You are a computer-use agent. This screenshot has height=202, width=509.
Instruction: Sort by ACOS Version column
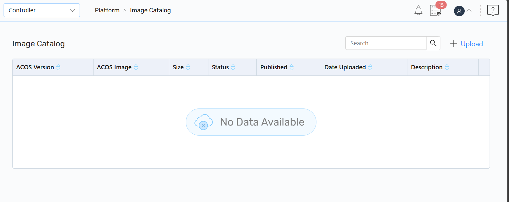(58, 67)
